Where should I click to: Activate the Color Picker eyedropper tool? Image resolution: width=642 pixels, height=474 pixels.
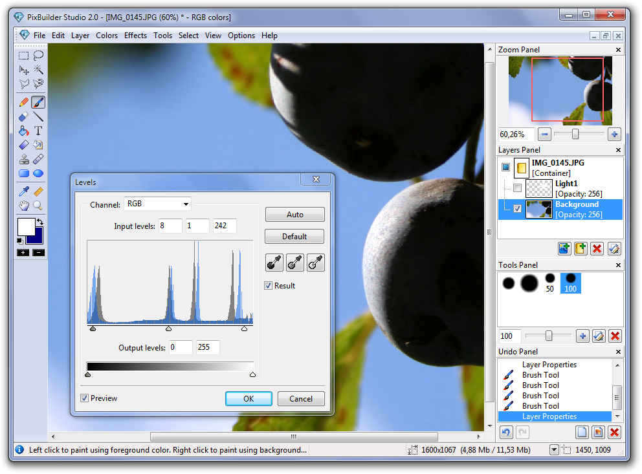24,191
